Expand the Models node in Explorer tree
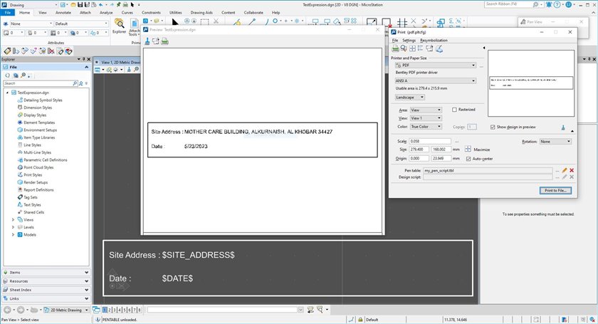The image size is (598, 324). pos(13,235)
